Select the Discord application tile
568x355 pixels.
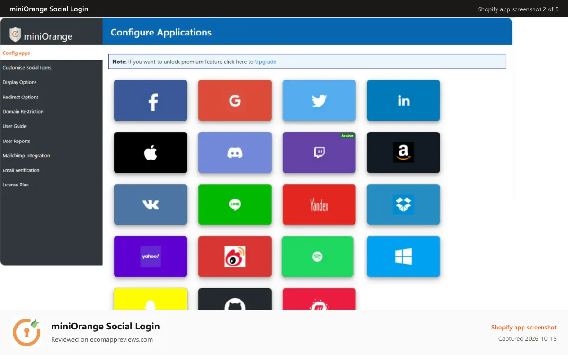(x=235, y=152)
